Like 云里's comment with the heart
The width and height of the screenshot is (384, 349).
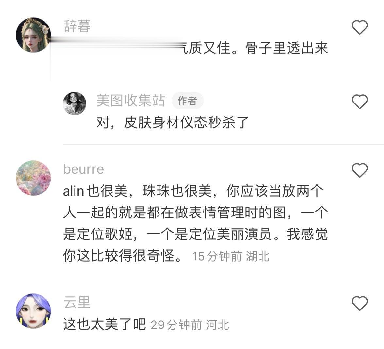pos(359,303)
